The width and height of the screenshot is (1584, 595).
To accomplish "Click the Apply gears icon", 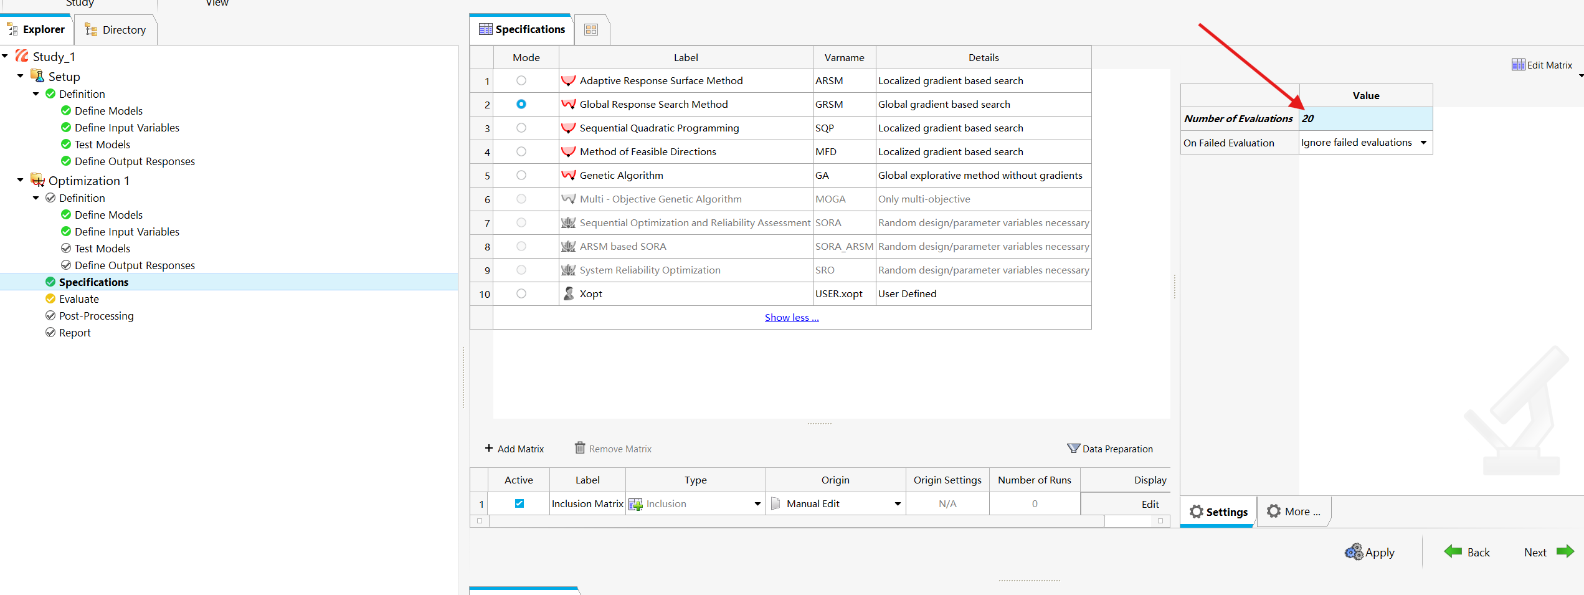I will pyautogui.click(x=1354, y=552).
